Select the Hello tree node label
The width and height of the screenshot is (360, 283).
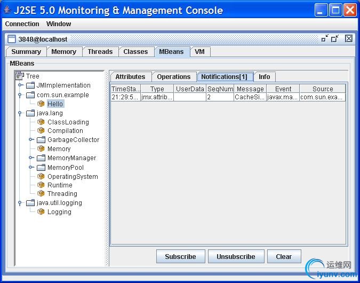coord(55,104)
